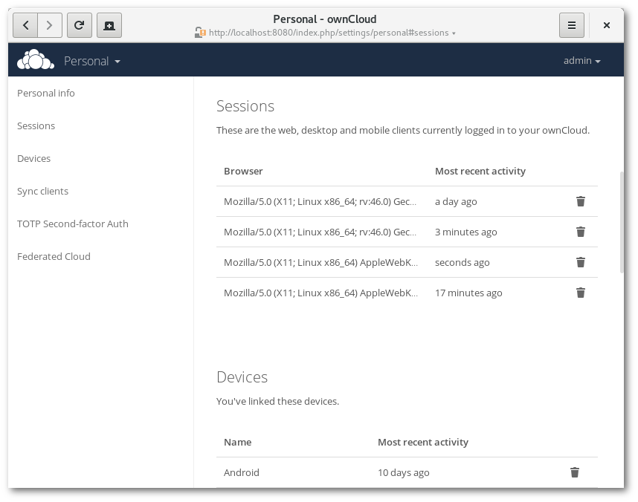The height and width of the screenshot is (502, 638).
Task: Delete the session from 17 minutes ago
Action: click(x=580, y=293)
